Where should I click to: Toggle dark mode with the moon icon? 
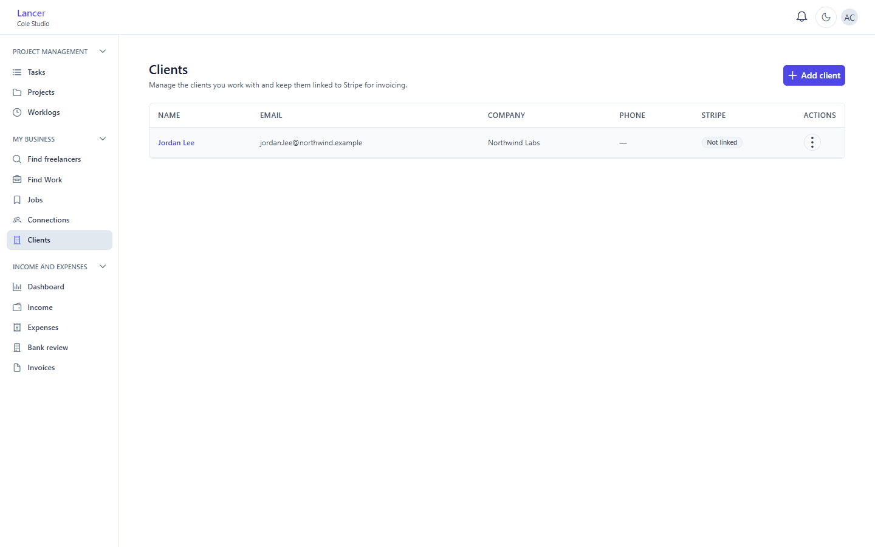pyautogui.click(x=826, y=17)
